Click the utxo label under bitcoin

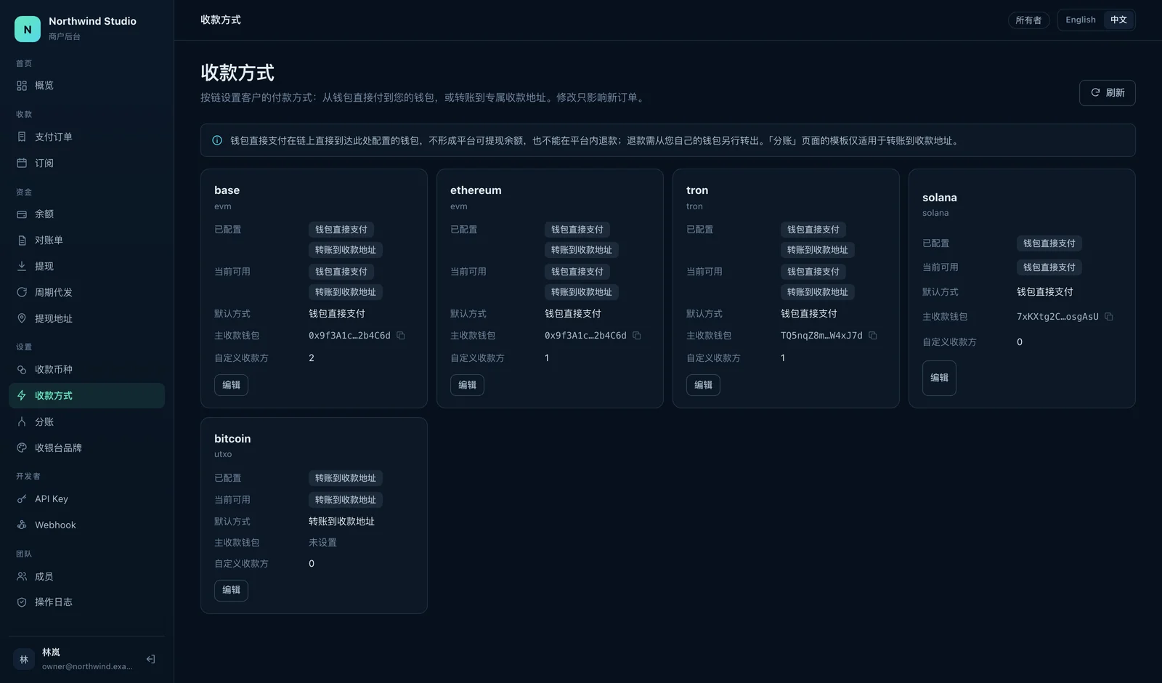[223, 454]
